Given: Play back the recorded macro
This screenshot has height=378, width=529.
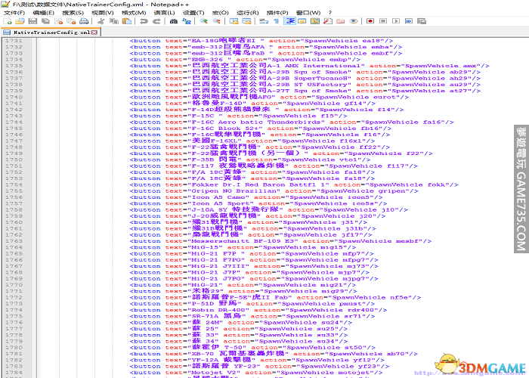Looking at the screenshot, I should pos(396,21).
